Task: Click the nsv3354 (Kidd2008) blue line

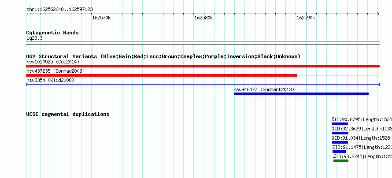Action: [x=203, y=85]
